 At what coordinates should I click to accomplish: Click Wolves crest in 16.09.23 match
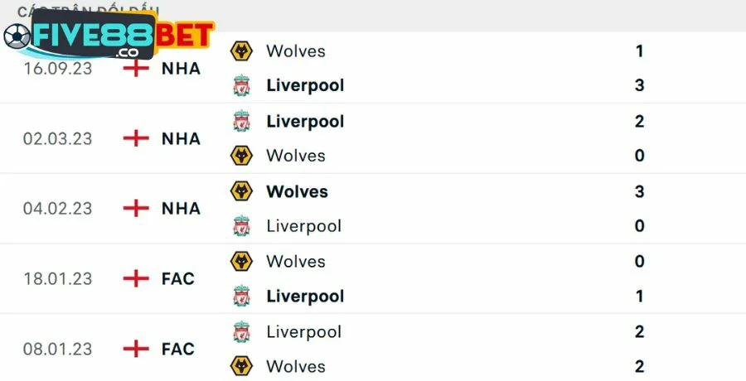point(241,51)
